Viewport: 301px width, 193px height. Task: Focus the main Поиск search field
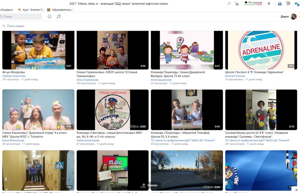(21, 17)
